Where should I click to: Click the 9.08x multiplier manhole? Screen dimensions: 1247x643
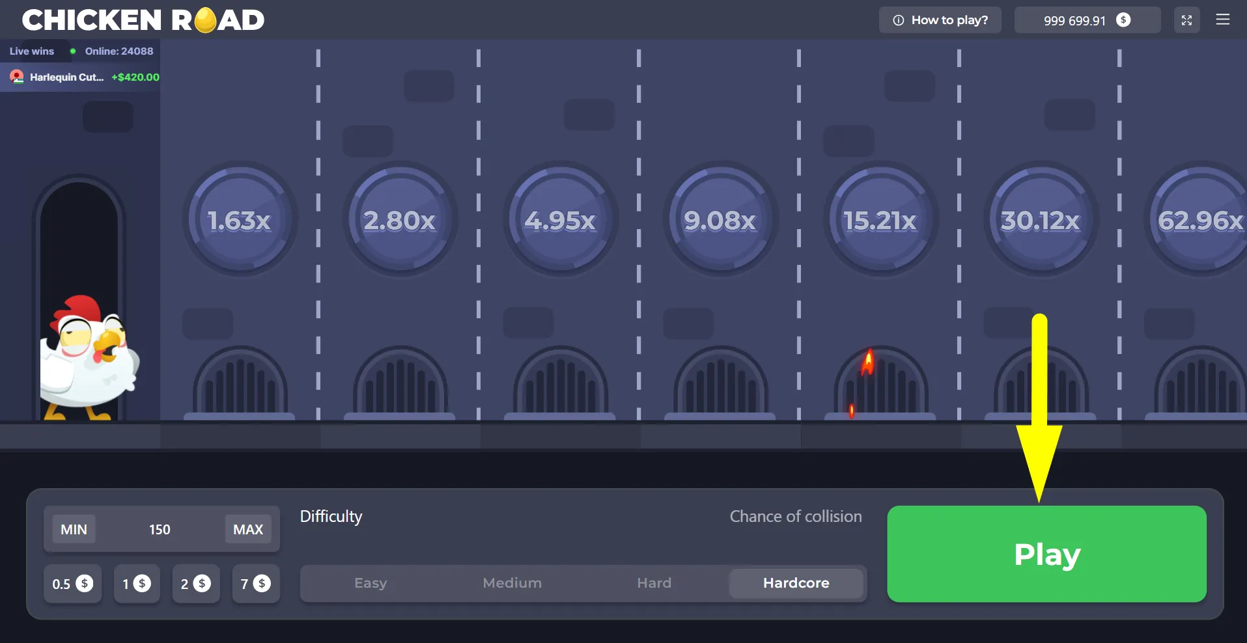point(720,219)
